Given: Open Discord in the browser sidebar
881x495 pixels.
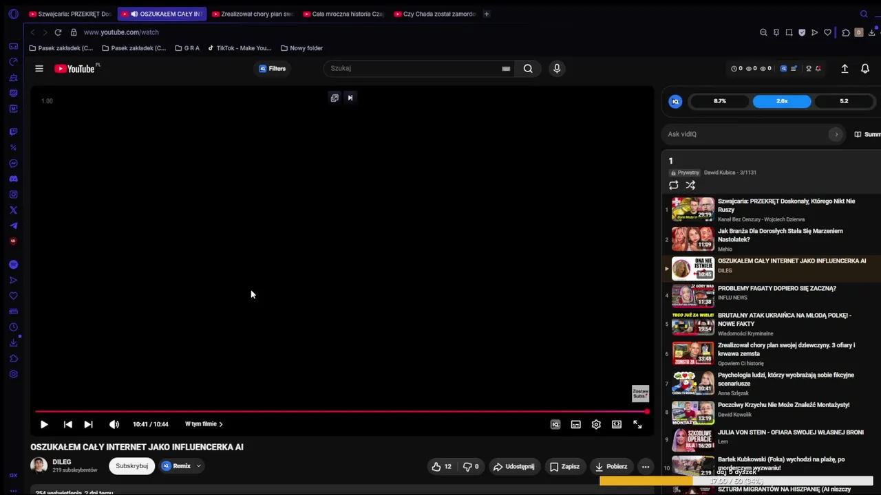Looking at the screenshot, I should [x=13, y=179].
